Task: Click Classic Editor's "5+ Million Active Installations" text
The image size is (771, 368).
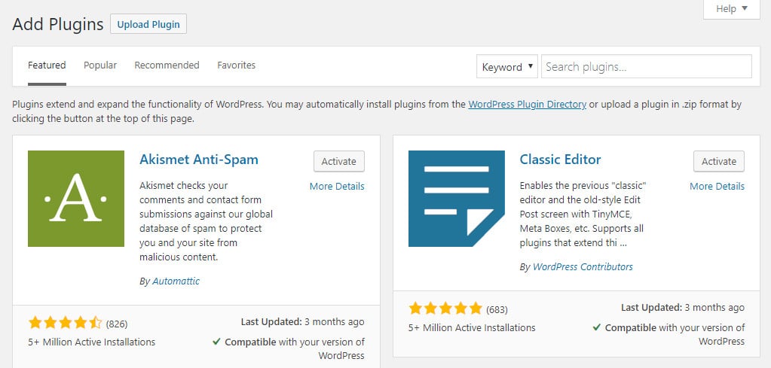Action: coord(472,327)
